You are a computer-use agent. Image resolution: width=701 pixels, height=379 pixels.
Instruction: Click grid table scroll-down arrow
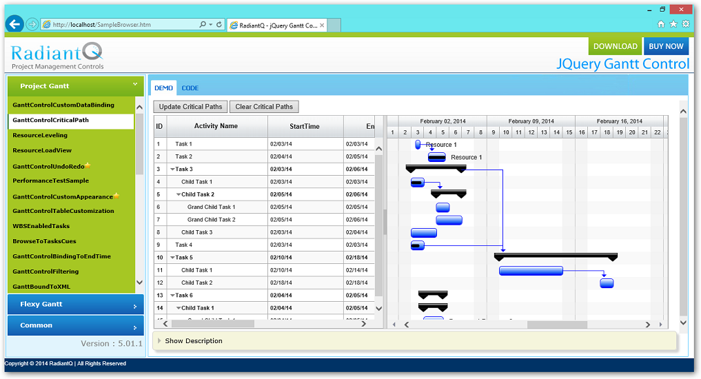[x=378, y=309]
